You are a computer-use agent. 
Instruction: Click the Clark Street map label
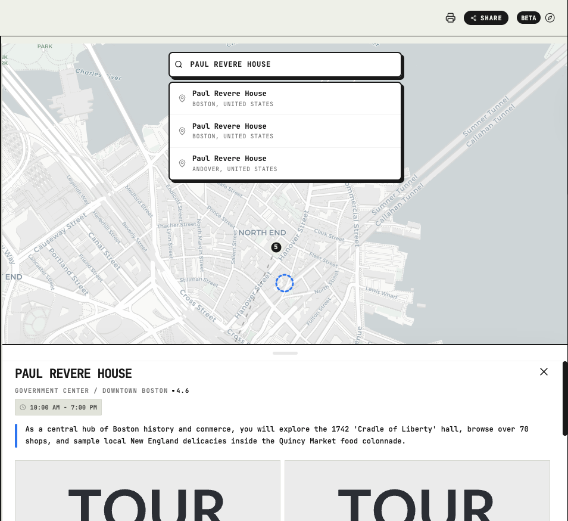point(329,235)
